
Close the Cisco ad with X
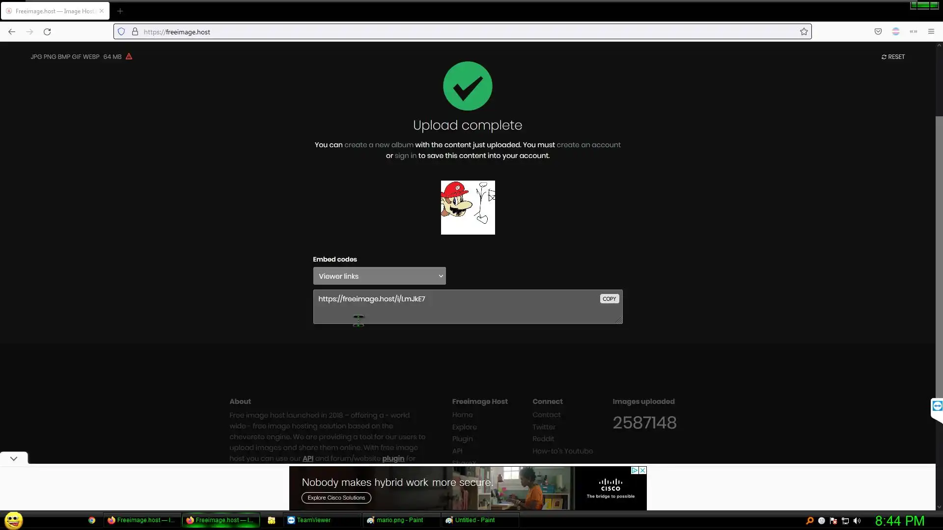click(642, 470)
